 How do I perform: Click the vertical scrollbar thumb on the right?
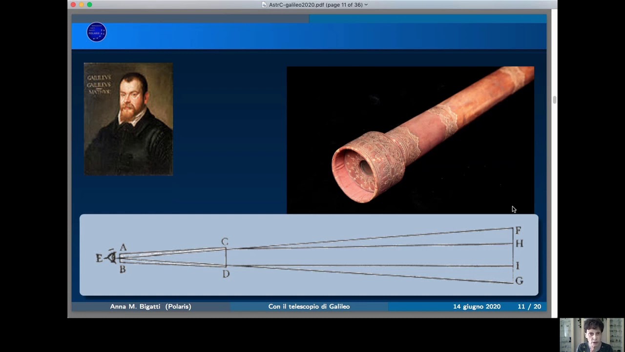click(x=554, y=100)
